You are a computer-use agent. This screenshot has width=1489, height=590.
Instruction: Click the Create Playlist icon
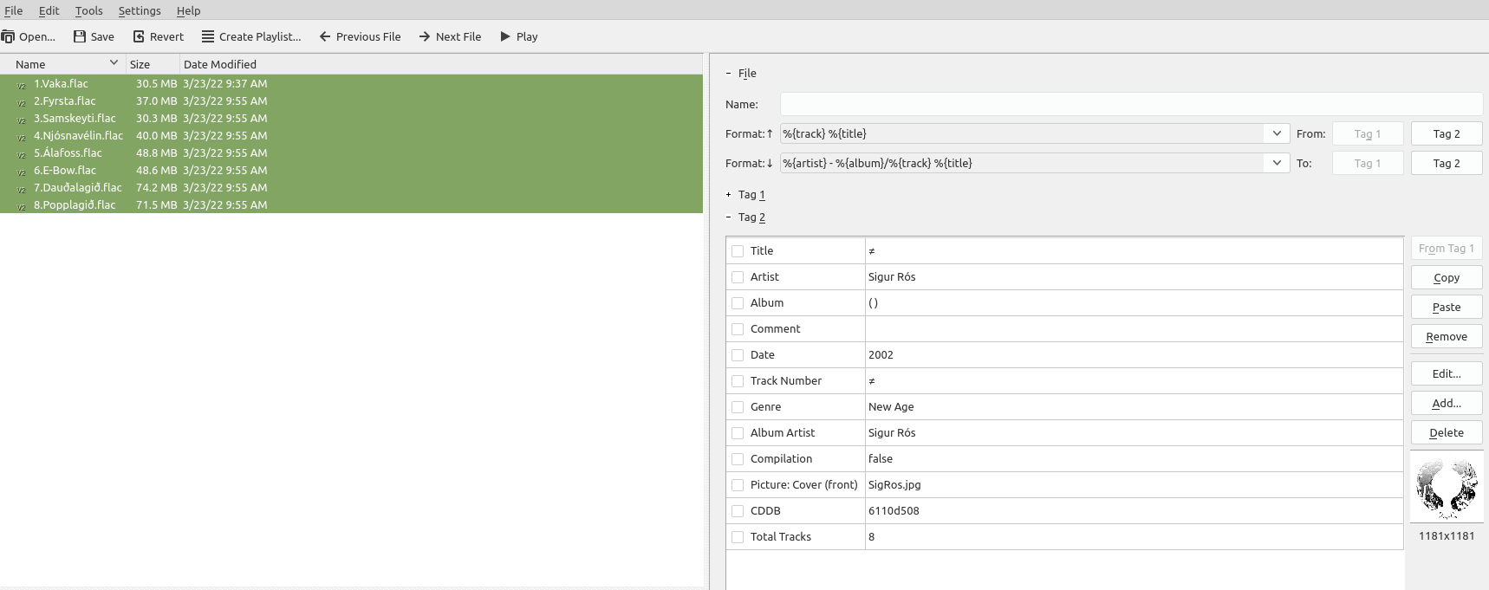point(208,36)
